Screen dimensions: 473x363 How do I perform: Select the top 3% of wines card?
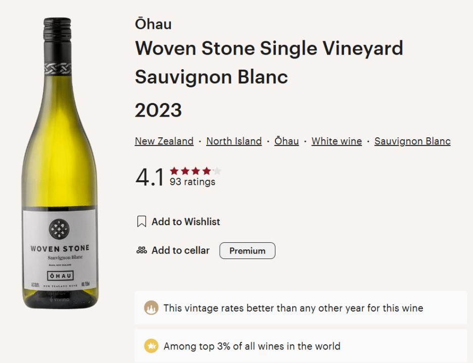[x=301, y=346]
